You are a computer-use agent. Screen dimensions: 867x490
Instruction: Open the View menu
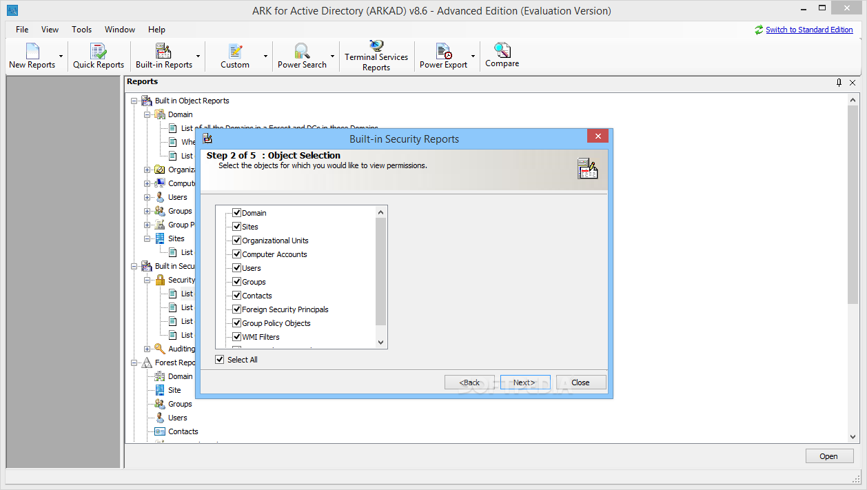(50, 30)
